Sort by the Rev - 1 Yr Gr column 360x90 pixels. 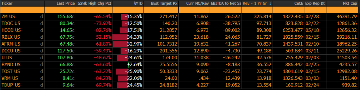click(x=256, y=3)
